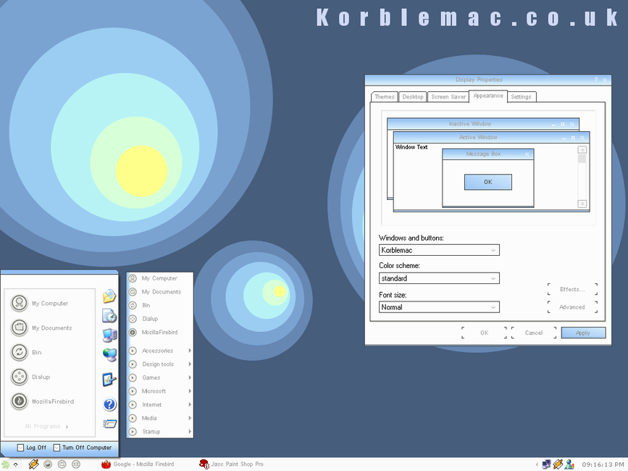
Task: Click the green start button in taskbar
Action: pyautogui.click(x=5, y=464)
